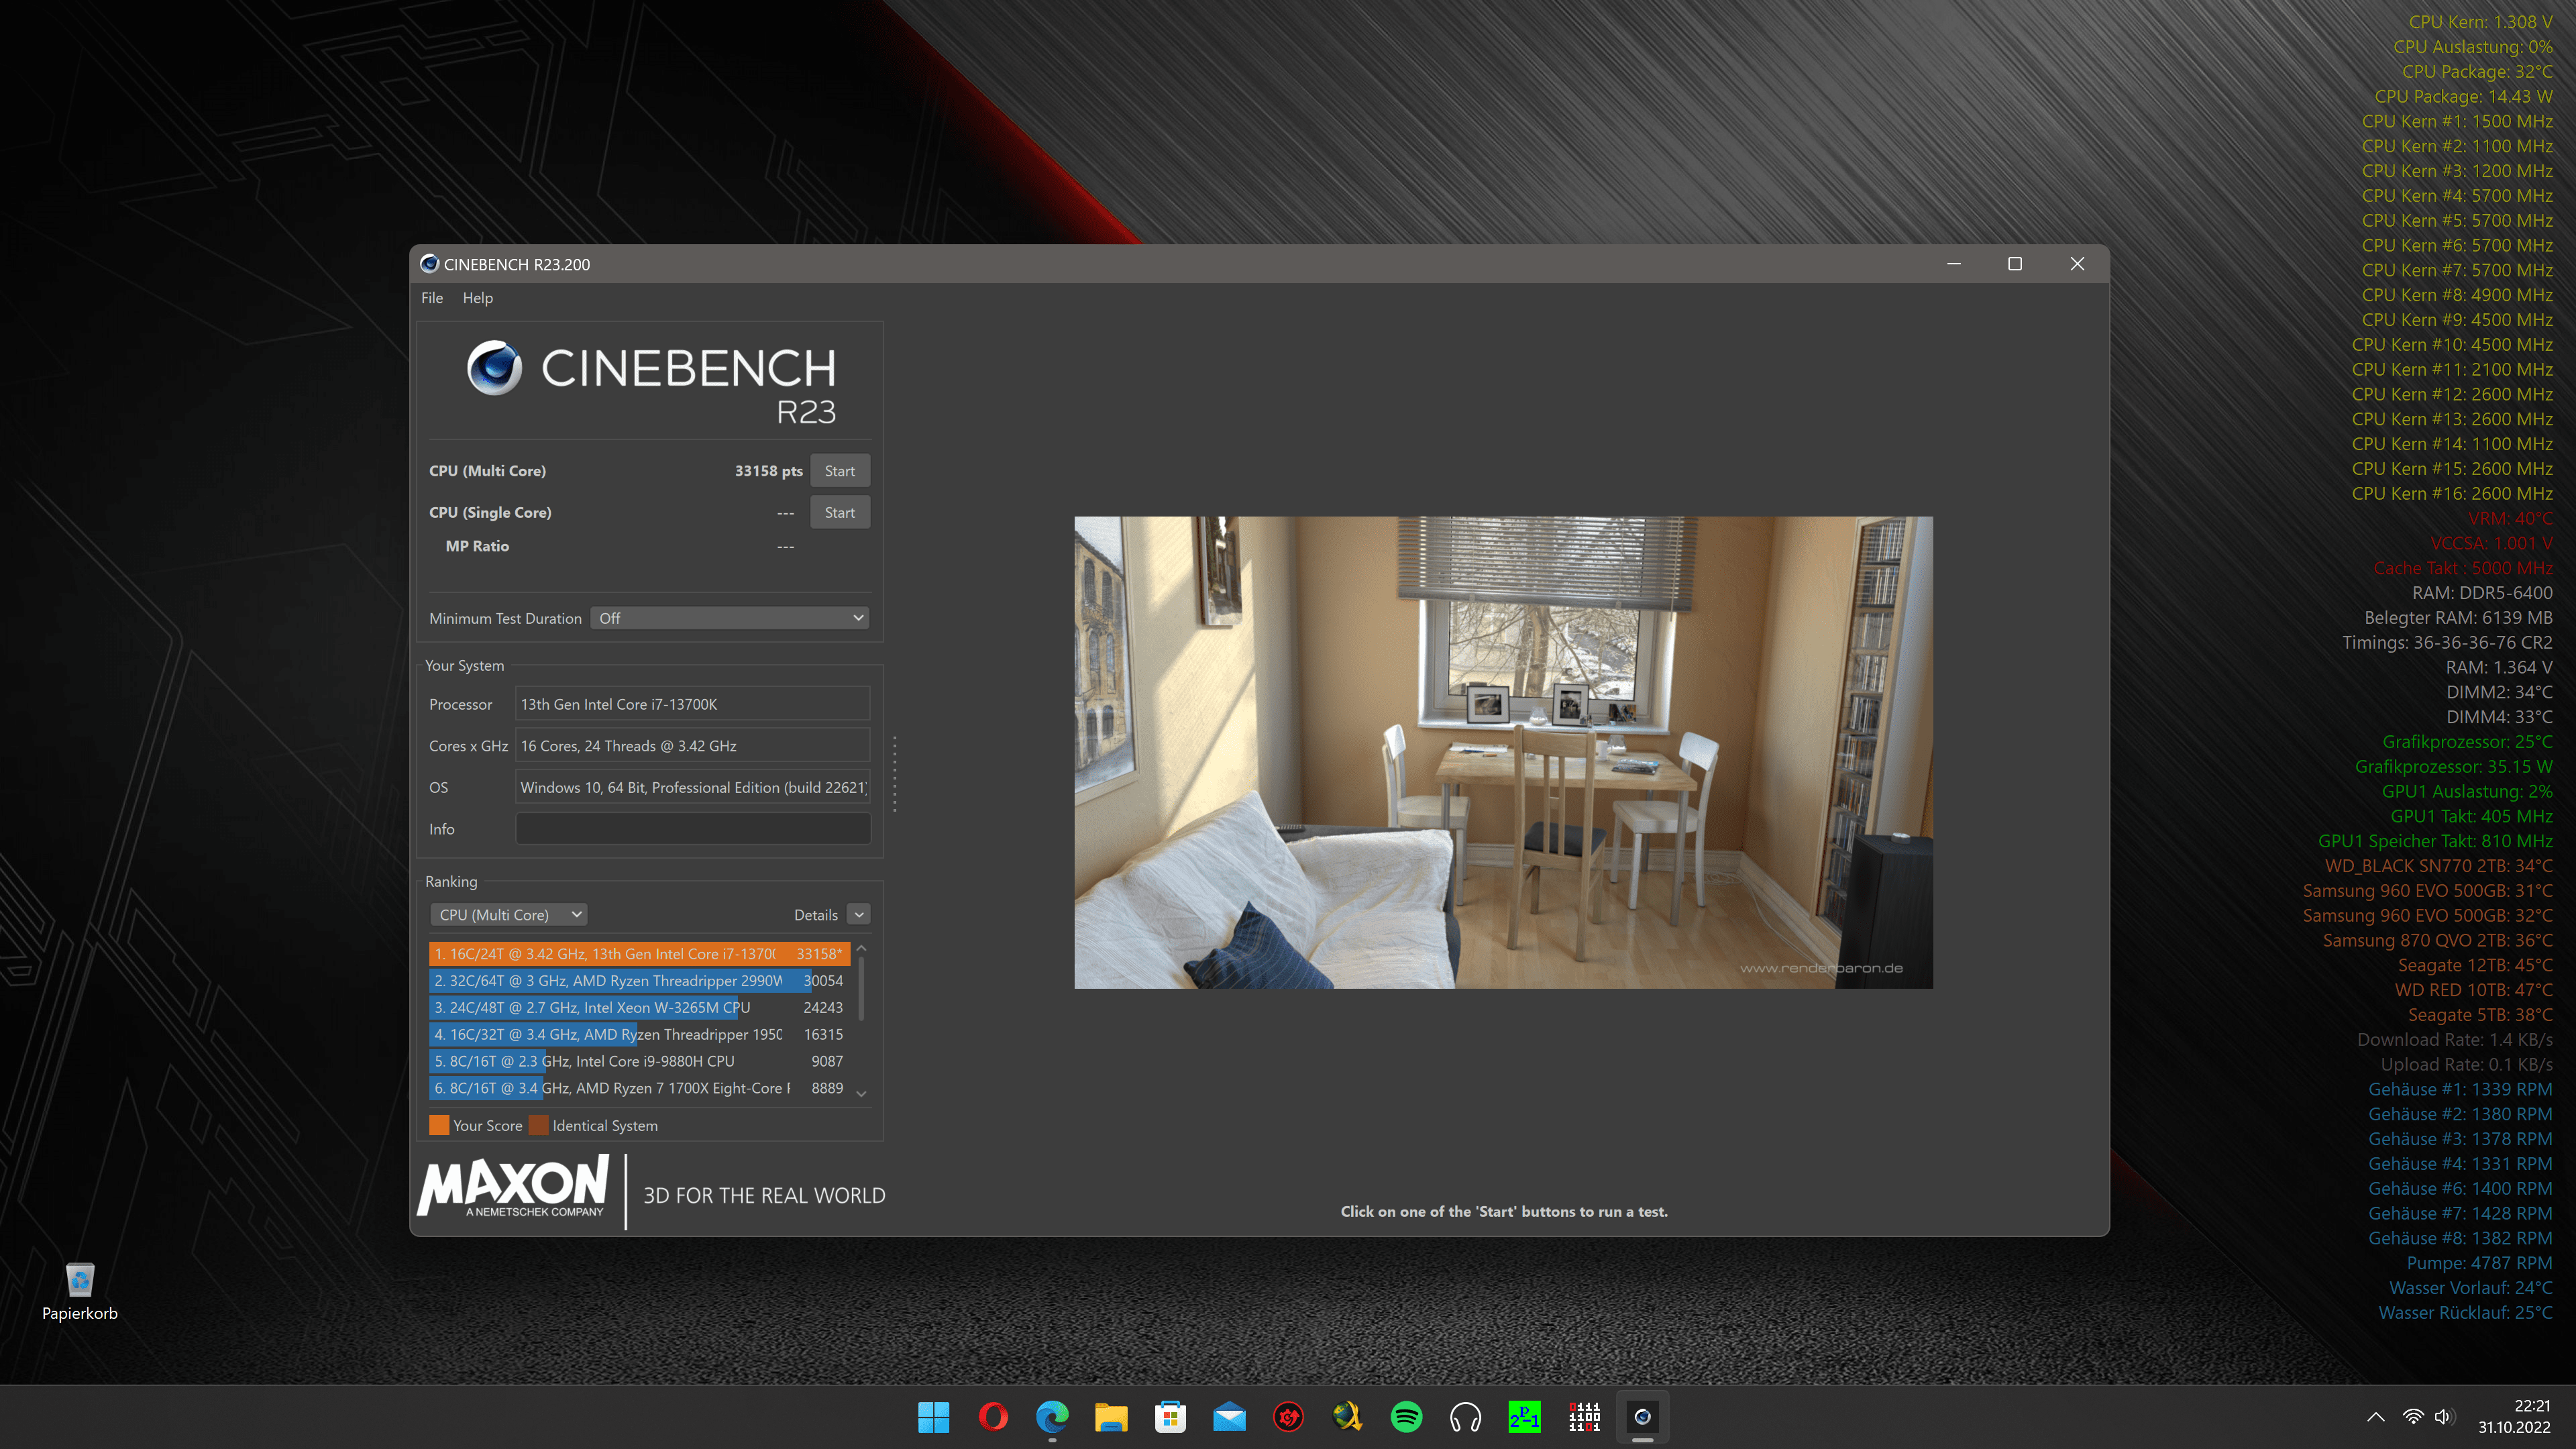The image size is (2576, 1449).
Task: Click the Pumpe: 4787 RPM overlay reading
Action: [x=2479, y=1263]
